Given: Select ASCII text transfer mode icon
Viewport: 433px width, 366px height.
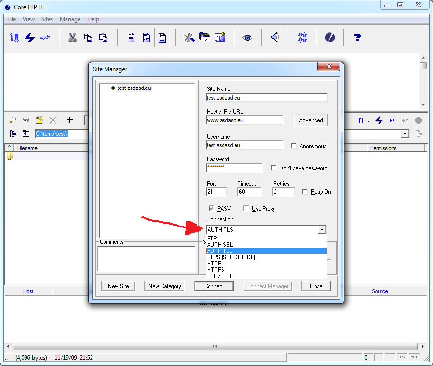Looking at the screenshot, I should pos(131,38).
